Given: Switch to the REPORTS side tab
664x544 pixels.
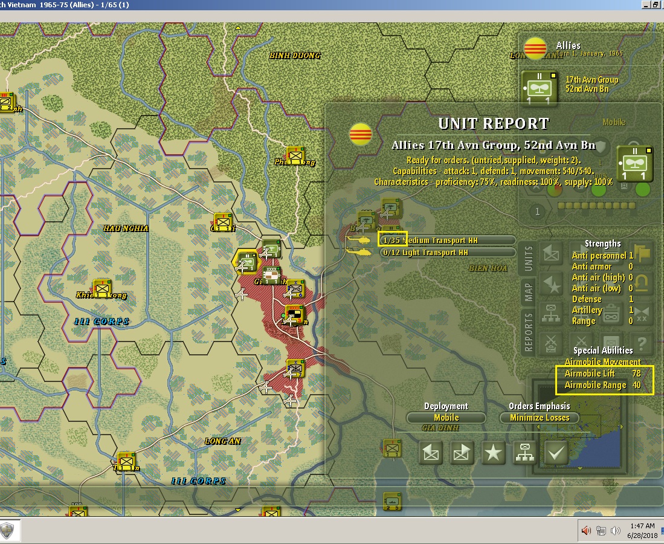Looking at the screenshot, I should [x=529, y=332].
